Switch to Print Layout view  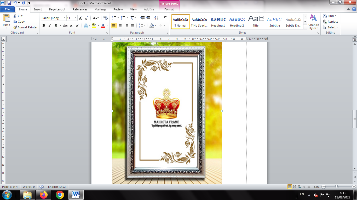pyautogui.click(x=290, y=187)
